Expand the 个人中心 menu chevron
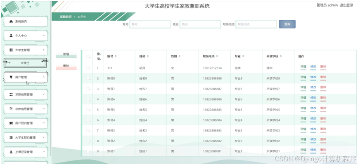The width and height of the screenshot is (358, 165). point(44,36)
